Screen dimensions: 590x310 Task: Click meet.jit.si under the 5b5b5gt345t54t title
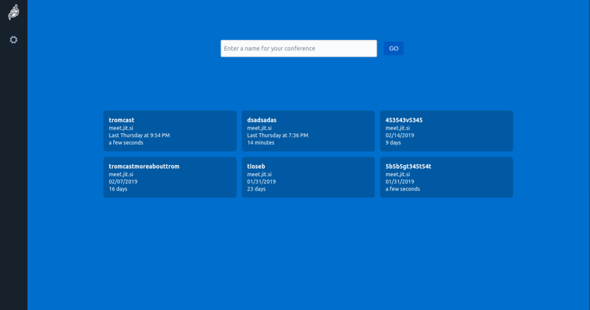[x=397, y=175]
